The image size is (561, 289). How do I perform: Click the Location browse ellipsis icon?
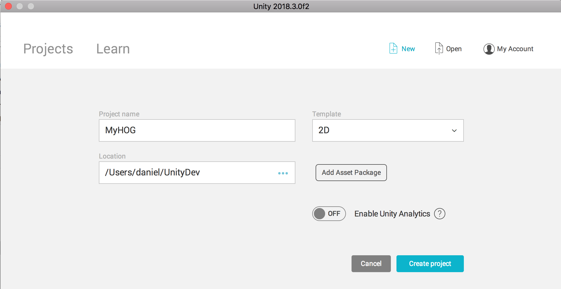(x=283, y=173)
